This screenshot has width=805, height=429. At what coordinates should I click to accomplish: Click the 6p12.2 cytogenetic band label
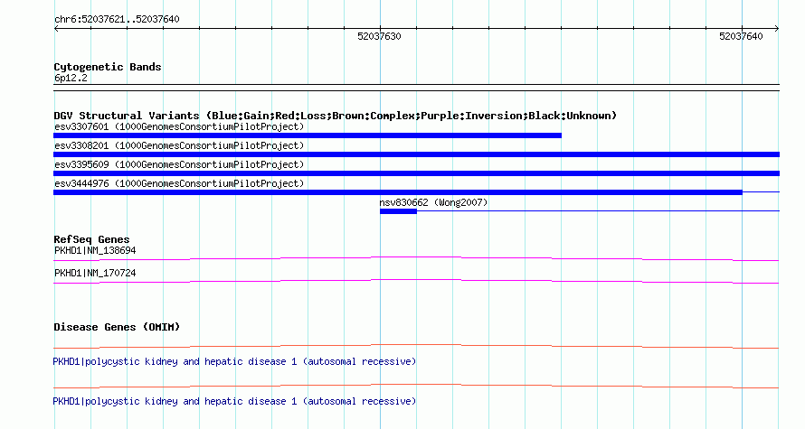(71, 78)
